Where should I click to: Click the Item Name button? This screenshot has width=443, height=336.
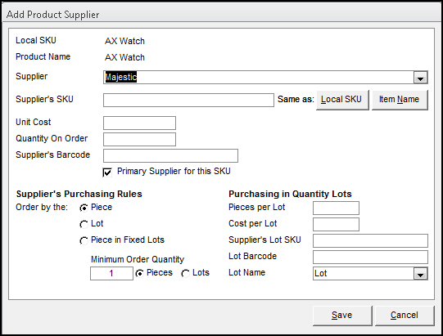click(x=400, y=100)
